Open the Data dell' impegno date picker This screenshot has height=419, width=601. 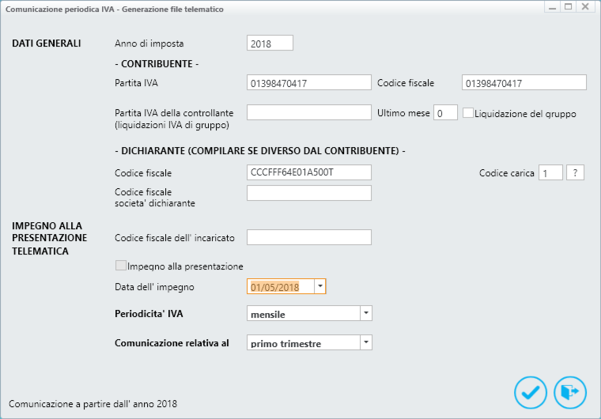(x=320, y=286)
